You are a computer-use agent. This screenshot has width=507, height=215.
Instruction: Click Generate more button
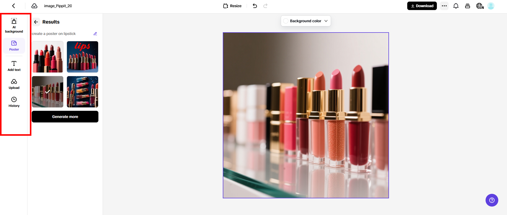(65, 117)
